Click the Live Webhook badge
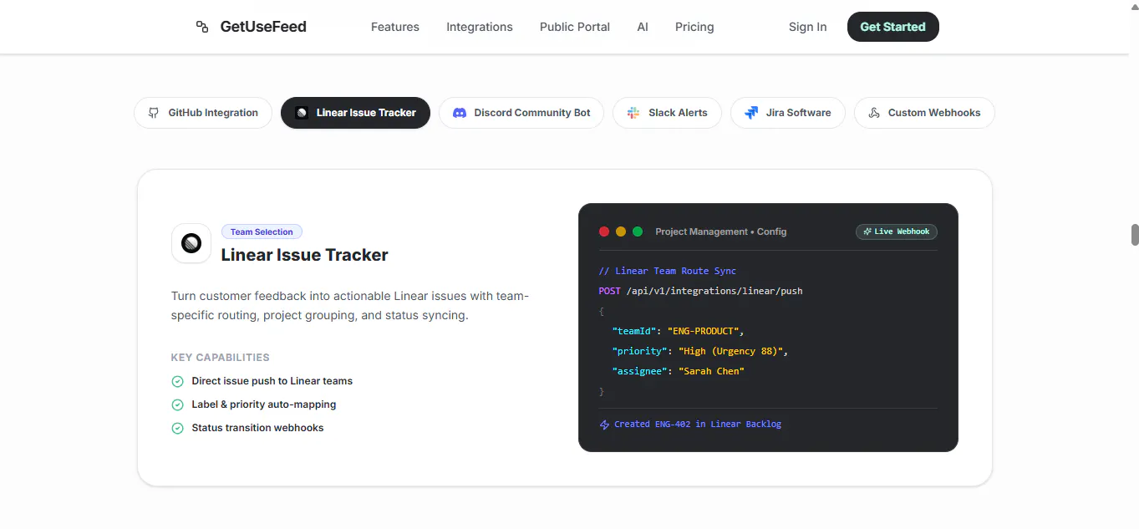 click(897, 231)
